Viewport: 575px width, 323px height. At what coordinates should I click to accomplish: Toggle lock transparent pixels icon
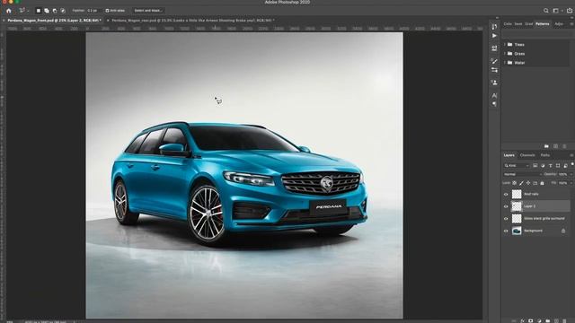tap(515, 183)
